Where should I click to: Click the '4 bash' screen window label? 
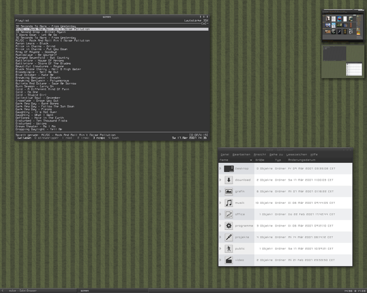point(114,138)
